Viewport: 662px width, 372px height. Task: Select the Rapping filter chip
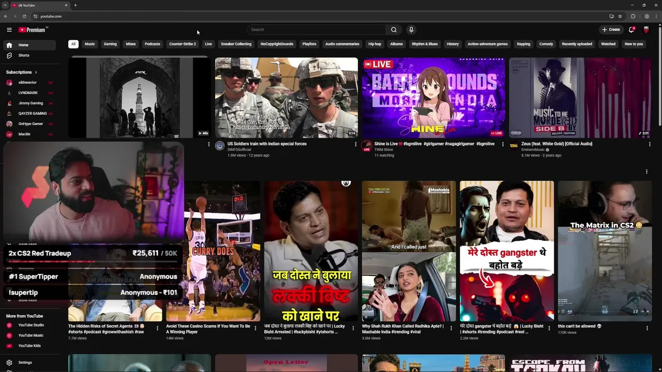tap(523, 44)
